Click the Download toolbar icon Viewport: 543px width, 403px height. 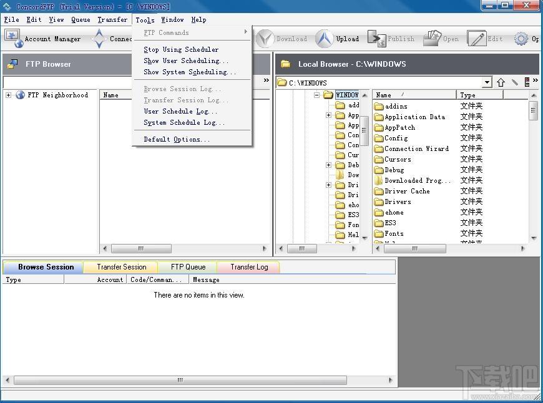265,39
